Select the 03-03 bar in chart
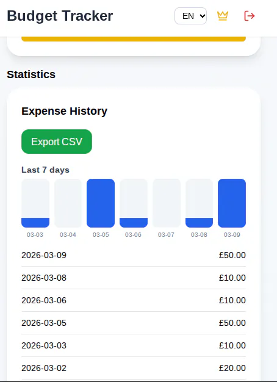Viewport: 277px width, 382px height. point(35,203)
